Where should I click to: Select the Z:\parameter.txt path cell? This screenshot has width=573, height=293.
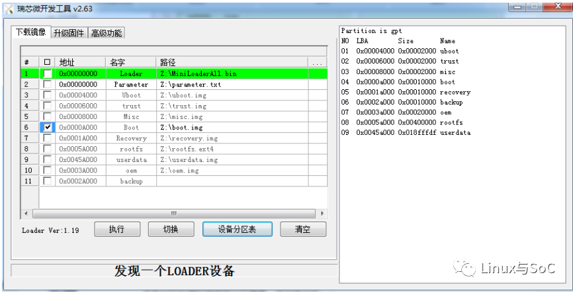(232, 85)
